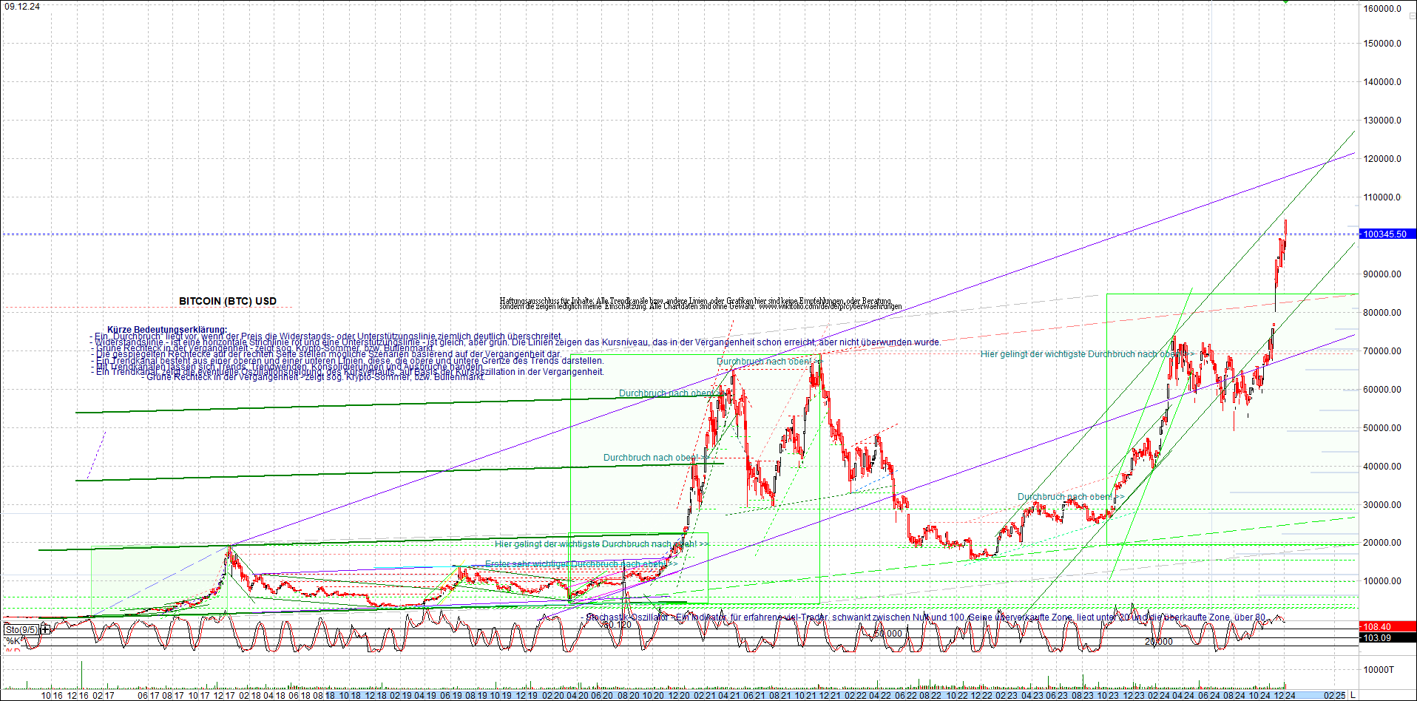The image size is (1417, 701).
Task: Click the 'Haftungsausschluss für Inhalte' disclaimer text
Action: pos(700,304)
